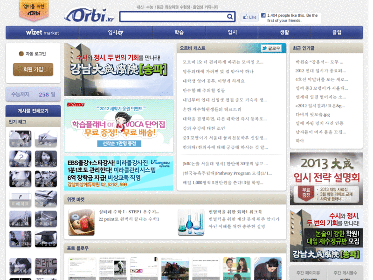
Task: Open the wizet market menu
Action: tap(42, 32)
